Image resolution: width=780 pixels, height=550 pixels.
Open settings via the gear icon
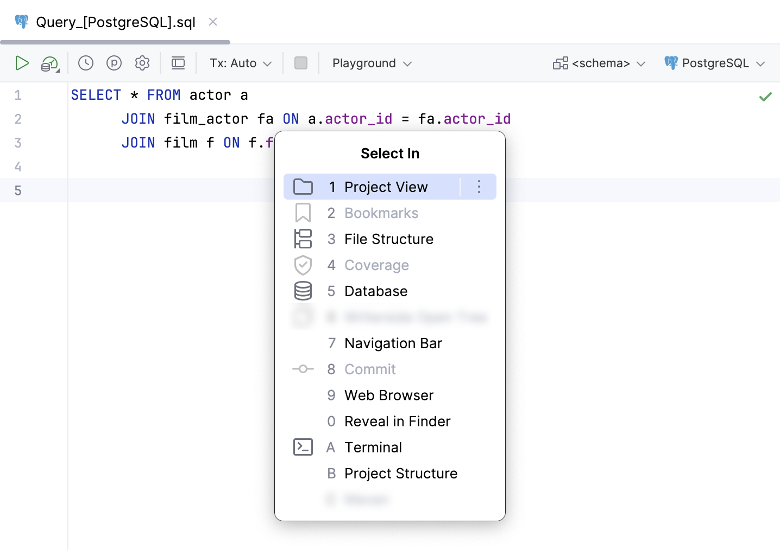(x=142, y=63)
